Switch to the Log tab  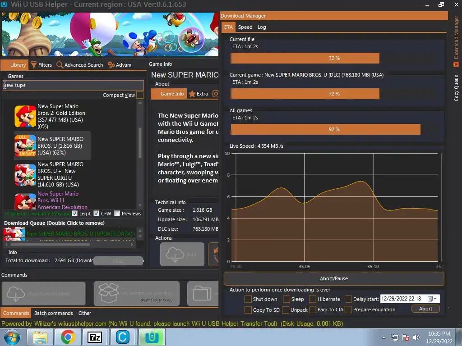[262, 27]
